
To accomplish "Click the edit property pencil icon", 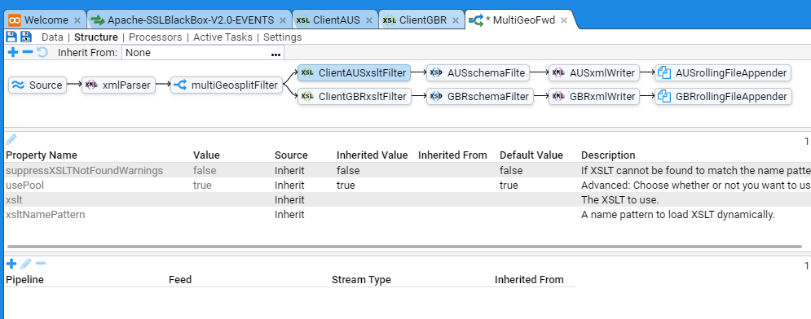I will pyautogui.click(x=11, y=139).
